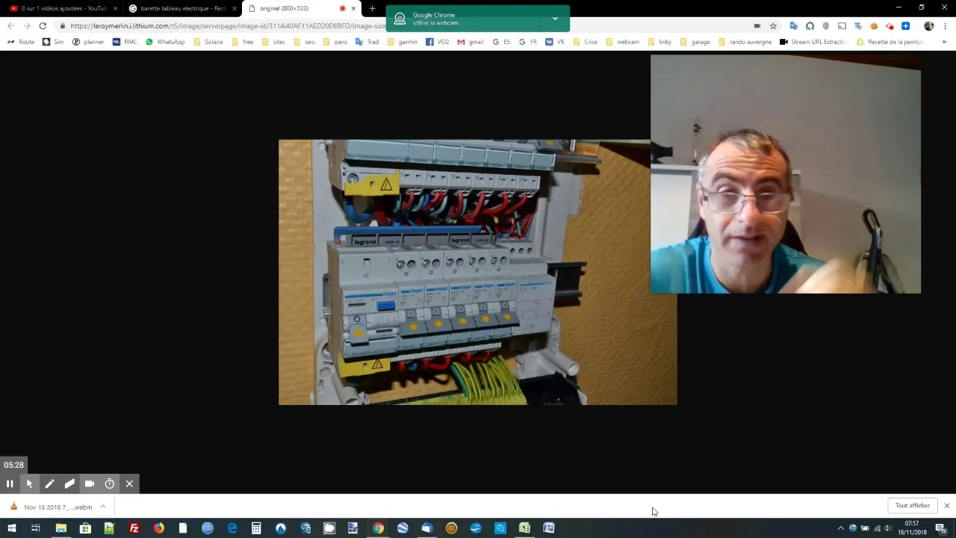
Task: Close the recorder control bar
Action: pyautogui.click(x=129, y=483)
